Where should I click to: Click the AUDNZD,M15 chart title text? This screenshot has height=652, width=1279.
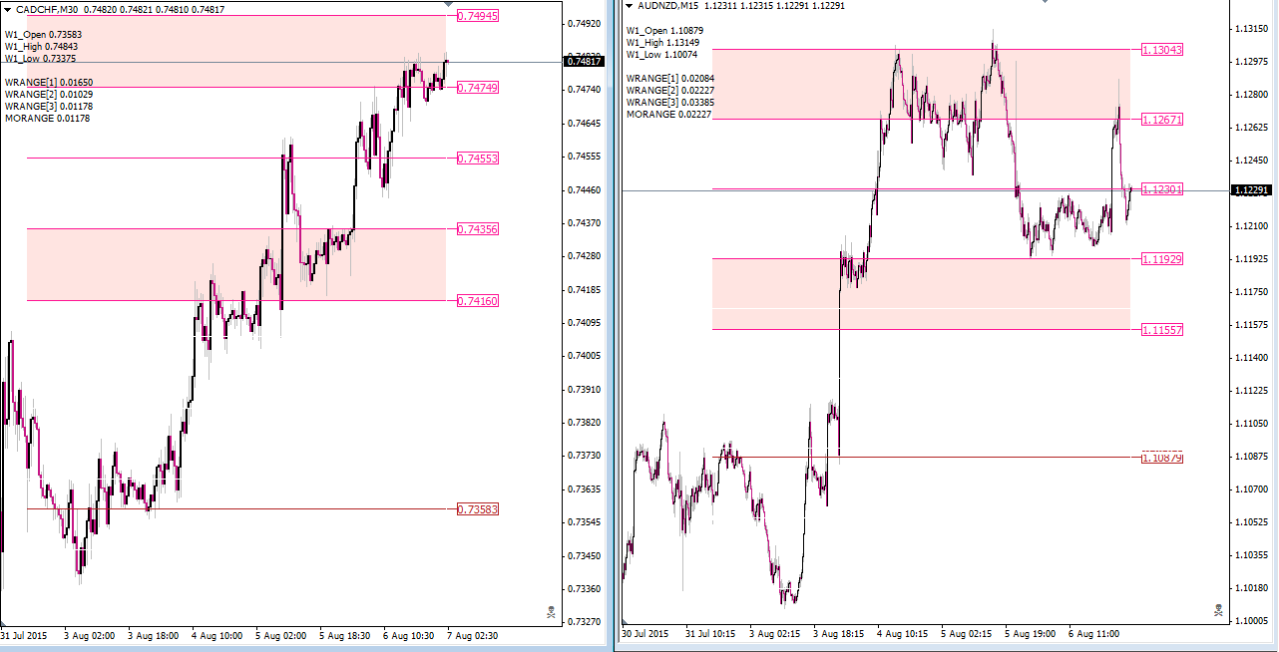click(x=669, y=5)
